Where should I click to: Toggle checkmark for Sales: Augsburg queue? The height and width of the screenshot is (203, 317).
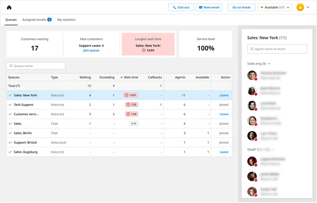coord(10,152)
